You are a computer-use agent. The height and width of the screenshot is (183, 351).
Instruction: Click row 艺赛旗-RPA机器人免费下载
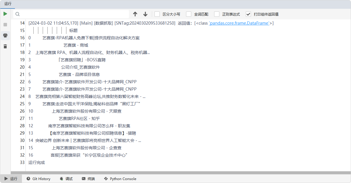91,38
